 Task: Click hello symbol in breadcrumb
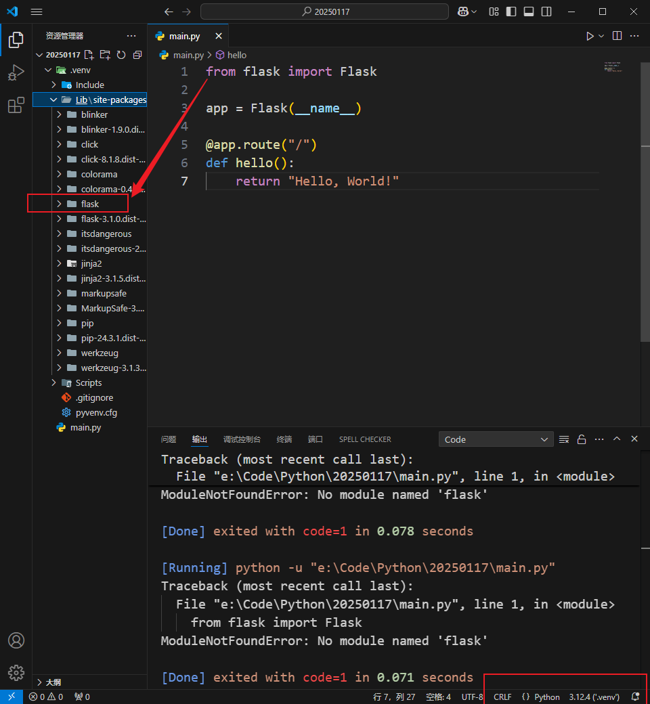(237, 55)
